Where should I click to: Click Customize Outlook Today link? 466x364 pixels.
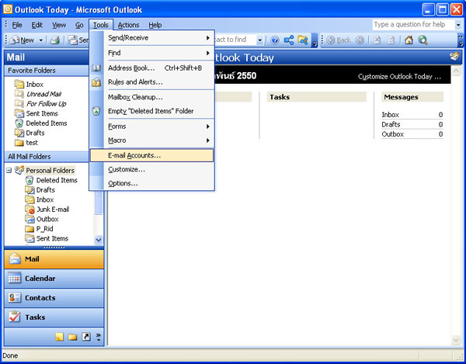tap(399, 77)
